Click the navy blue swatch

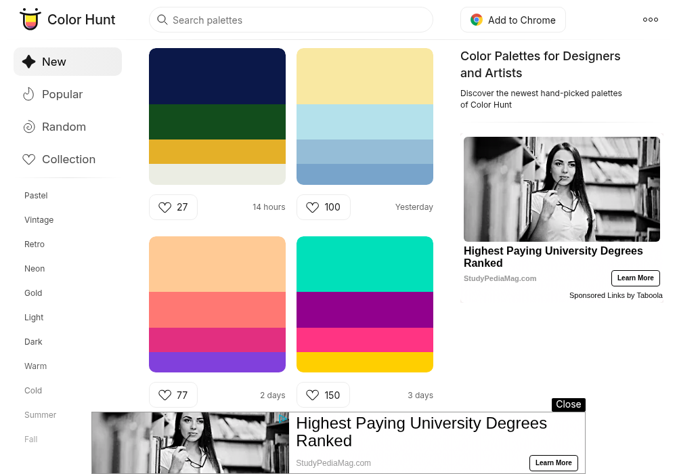tap(217, 76)
